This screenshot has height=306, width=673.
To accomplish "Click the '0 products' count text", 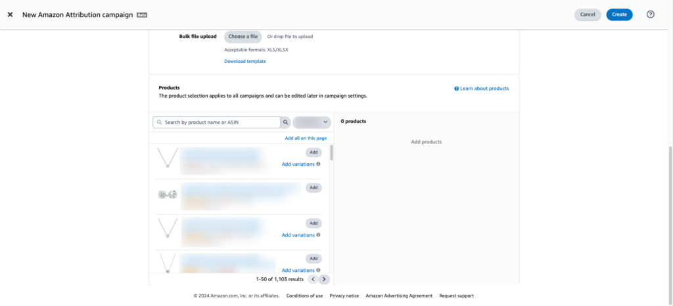I will 353,121.
